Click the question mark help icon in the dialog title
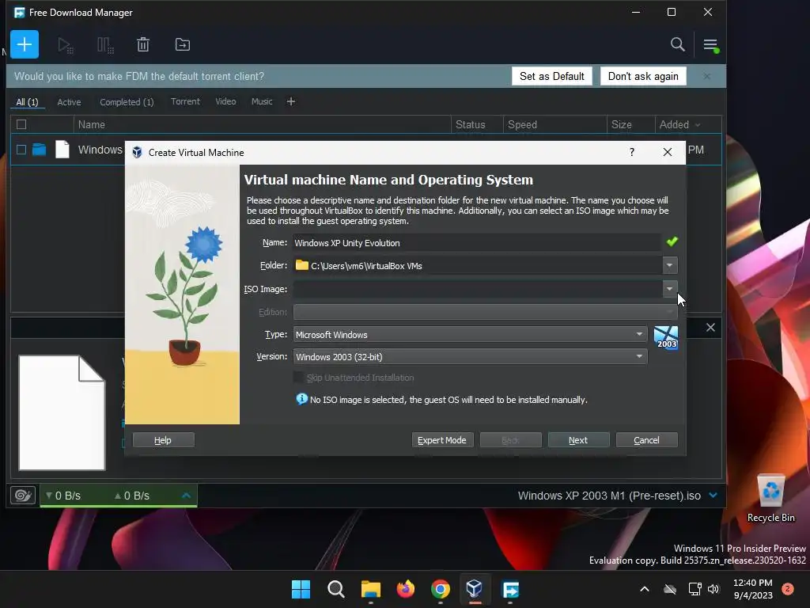810x608 pixels. coord(632,152)
